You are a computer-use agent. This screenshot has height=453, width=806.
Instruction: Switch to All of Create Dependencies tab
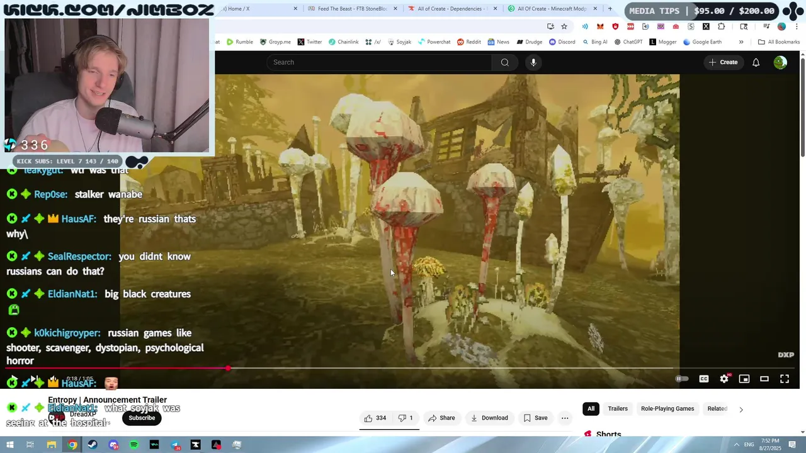[453, 9]
